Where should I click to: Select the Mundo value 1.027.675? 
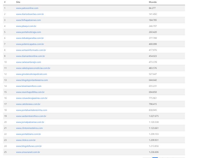154,116
